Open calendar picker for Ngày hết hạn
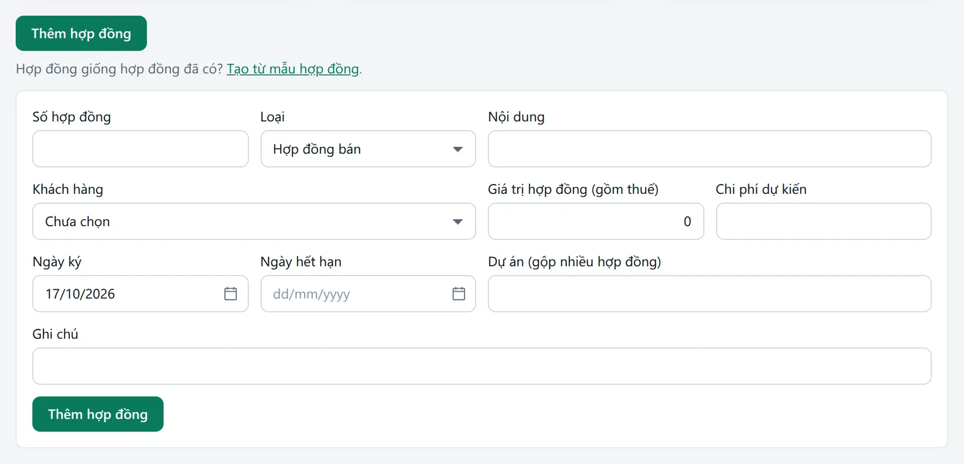964x464 pixels. 459,294
